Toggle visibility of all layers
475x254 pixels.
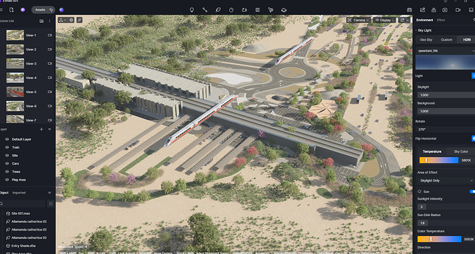(x=50, y=129)
